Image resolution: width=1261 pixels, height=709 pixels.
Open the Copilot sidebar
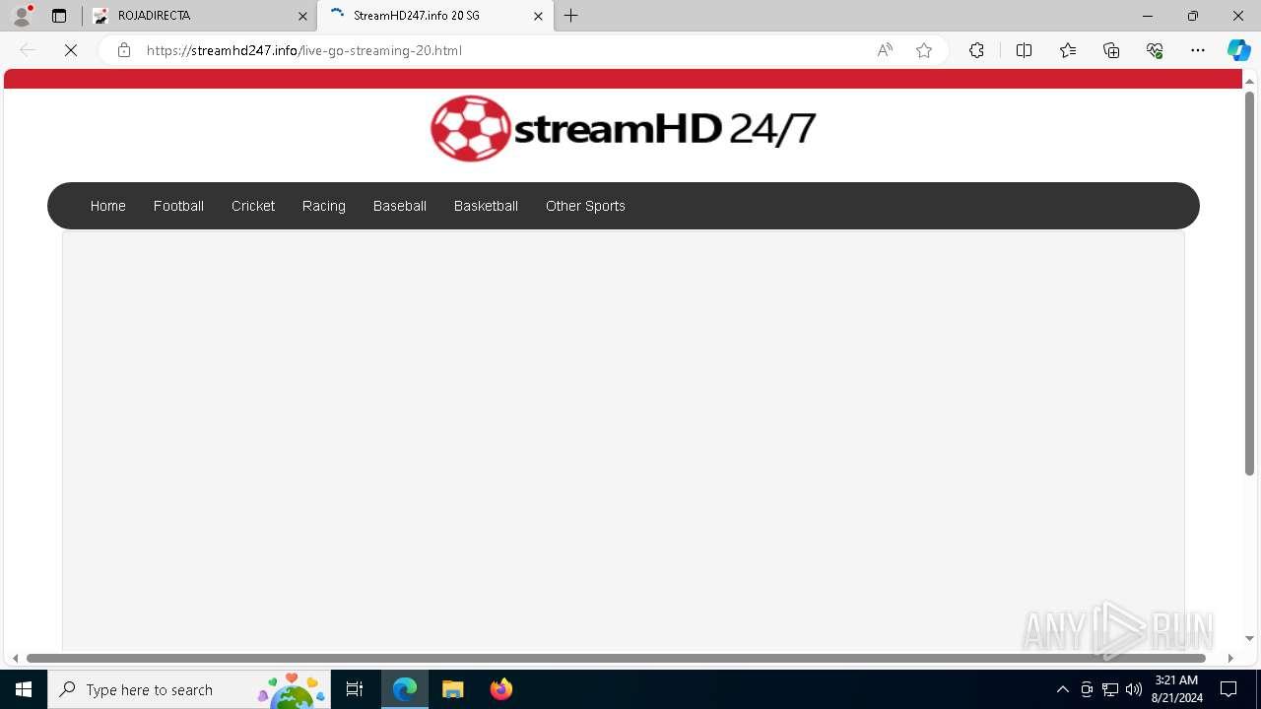(1238, 50)
